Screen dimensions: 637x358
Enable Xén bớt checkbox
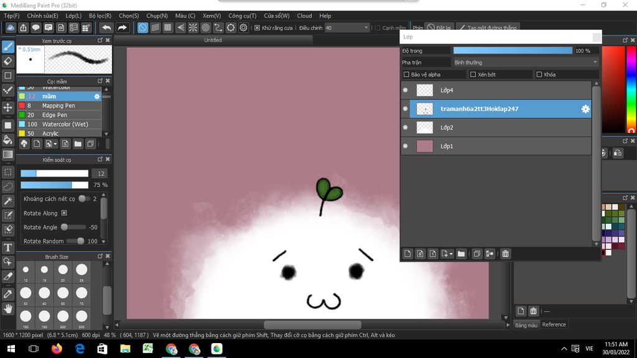[x=473, y=75]
